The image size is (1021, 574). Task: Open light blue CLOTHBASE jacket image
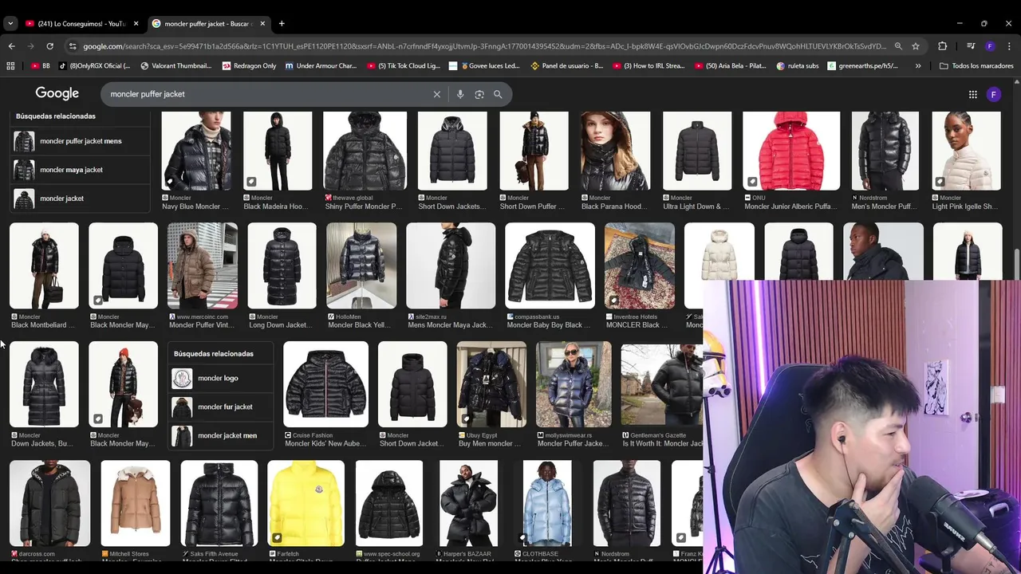547,504
